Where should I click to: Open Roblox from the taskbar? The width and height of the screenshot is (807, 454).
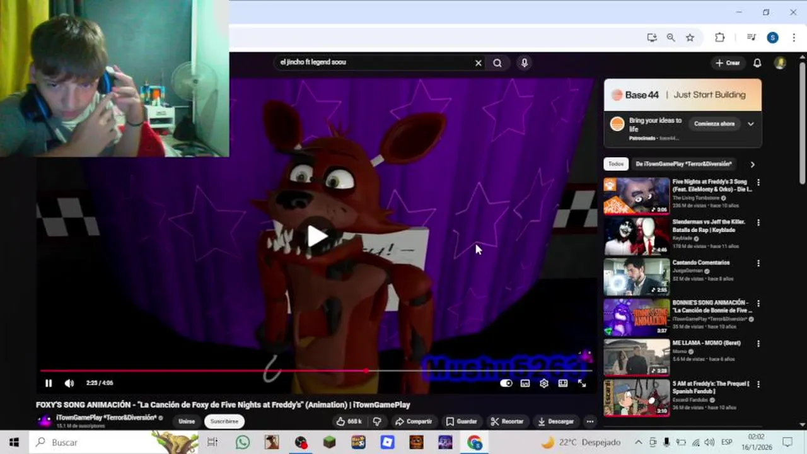tap(387, 443)
